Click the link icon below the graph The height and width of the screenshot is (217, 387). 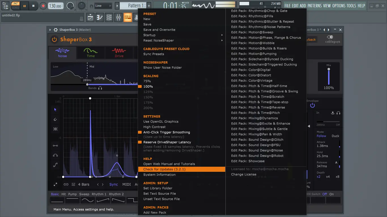[66, 185]
